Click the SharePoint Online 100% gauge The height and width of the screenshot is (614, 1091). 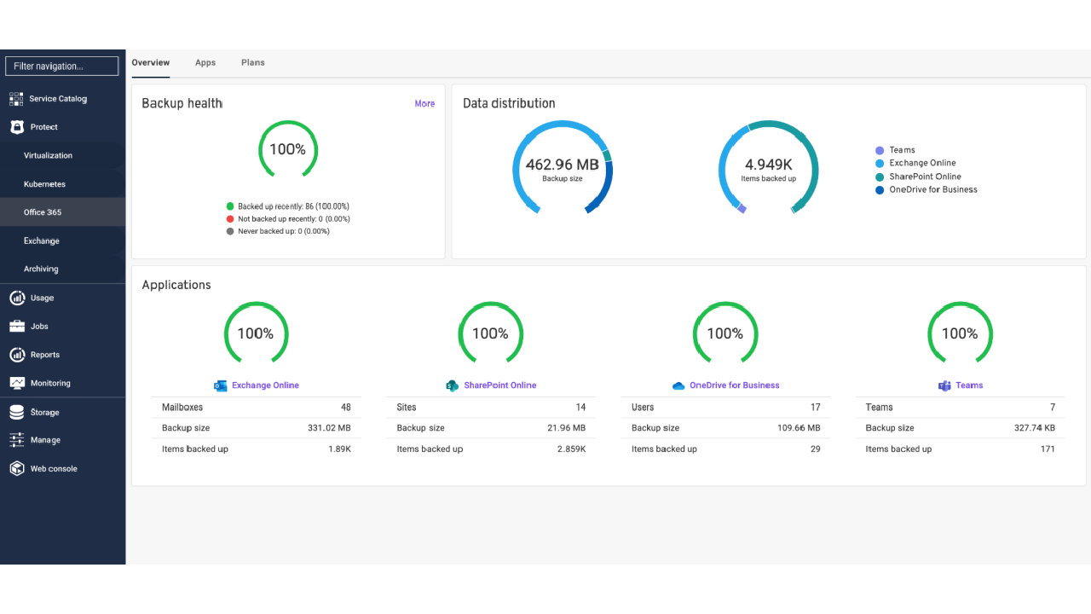[x=490, y=333]
